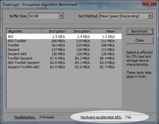Screen dimensions: 159x124
Task: Close the benchmark dialog with Close button
Action: [x=140, y=40]
